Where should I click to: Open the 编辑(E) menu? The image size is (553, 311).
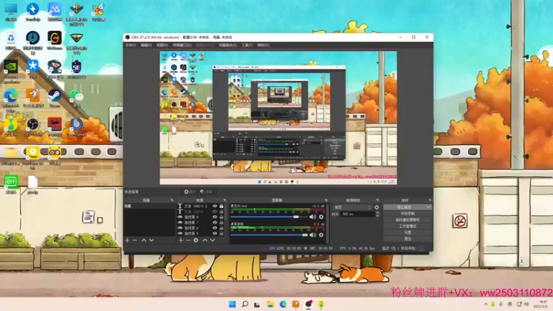tap(147, 45)
